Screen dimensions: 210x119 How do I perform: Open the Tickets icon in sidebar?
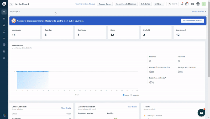[x=4, y=18]
